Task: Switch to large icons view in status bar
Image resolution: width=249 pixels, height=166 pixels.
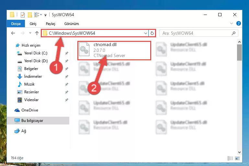Action: pos(237,158)
